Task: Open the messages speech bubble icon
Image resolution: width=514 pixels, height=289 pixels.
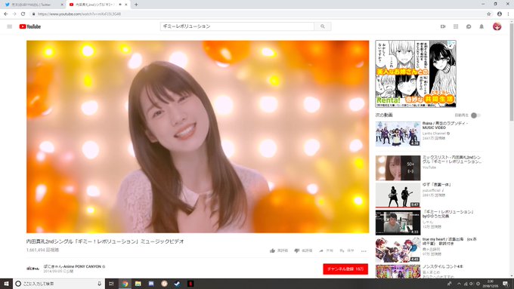Action: tap(469, 26)
